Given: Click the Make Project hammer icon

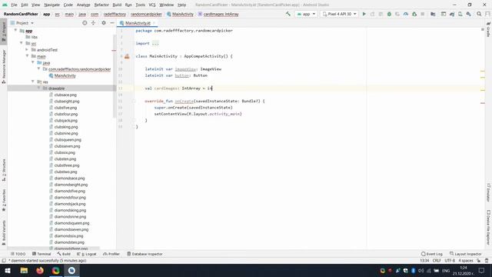Looking at the screenshot, I should (288, 14).
